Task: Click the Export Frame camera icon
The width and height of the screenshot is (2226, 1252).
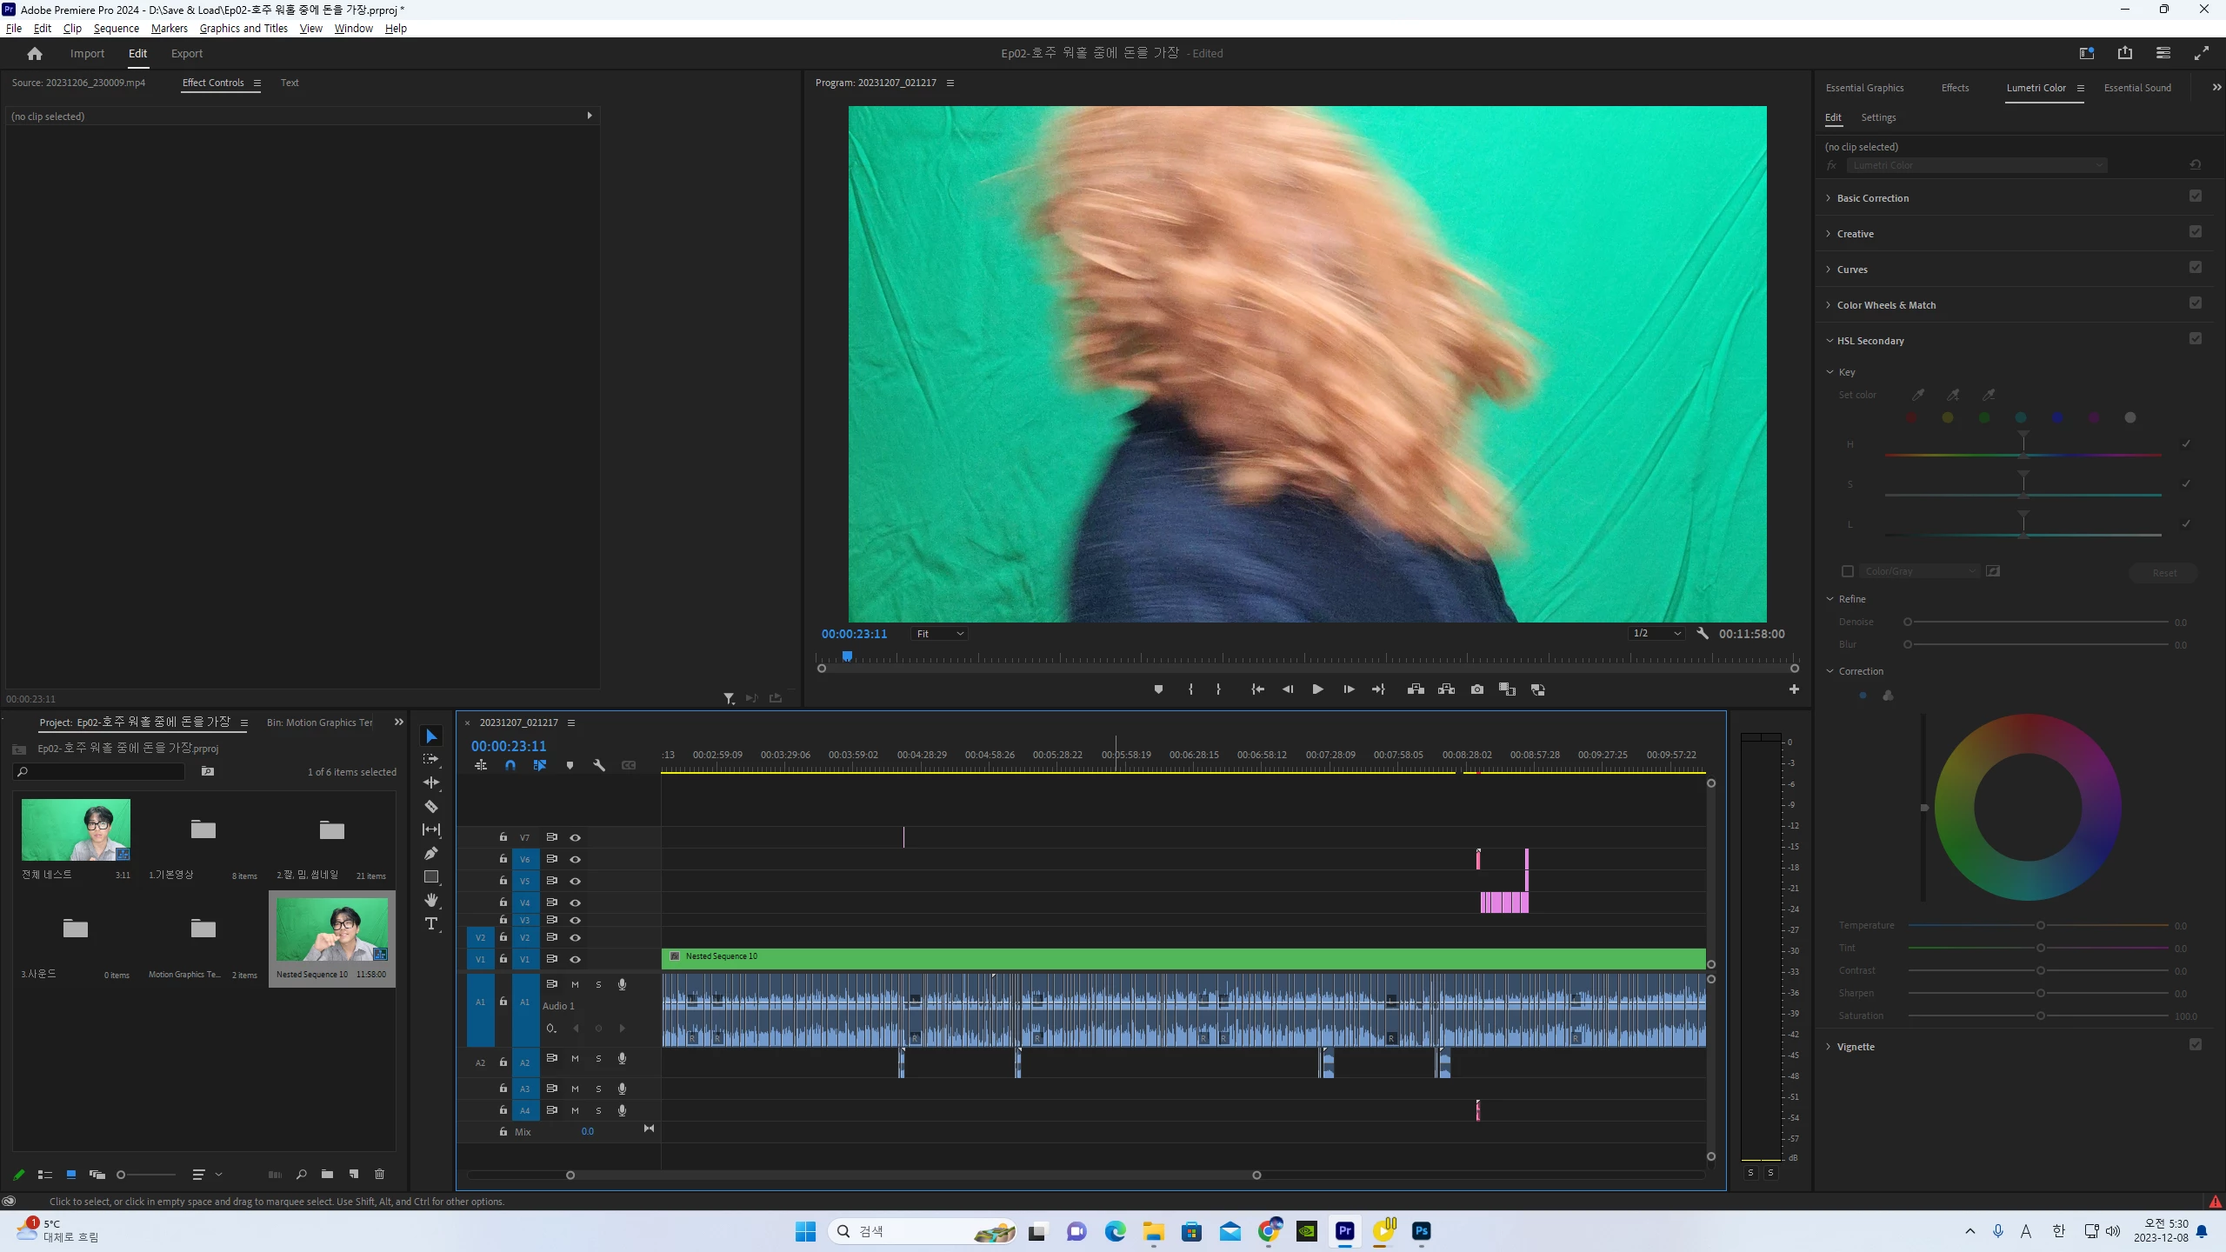Action: coord(1476,689)
